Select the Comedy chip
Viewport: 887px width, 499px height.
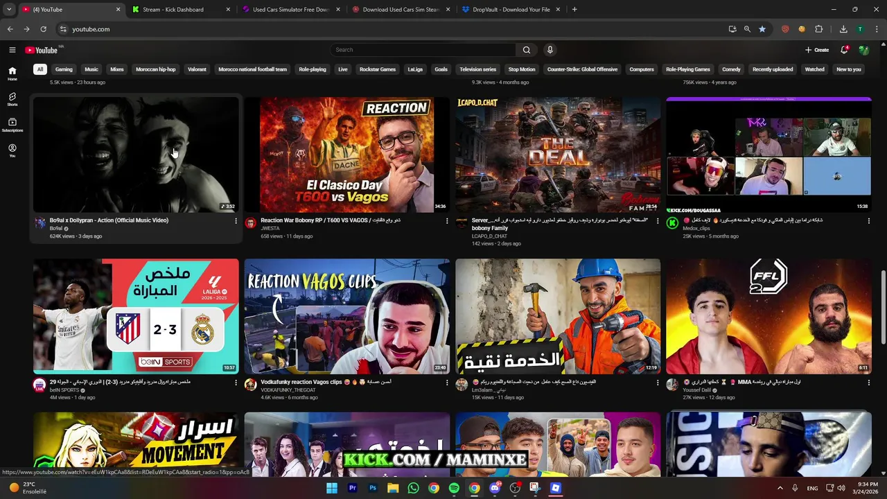pos(731,69)
